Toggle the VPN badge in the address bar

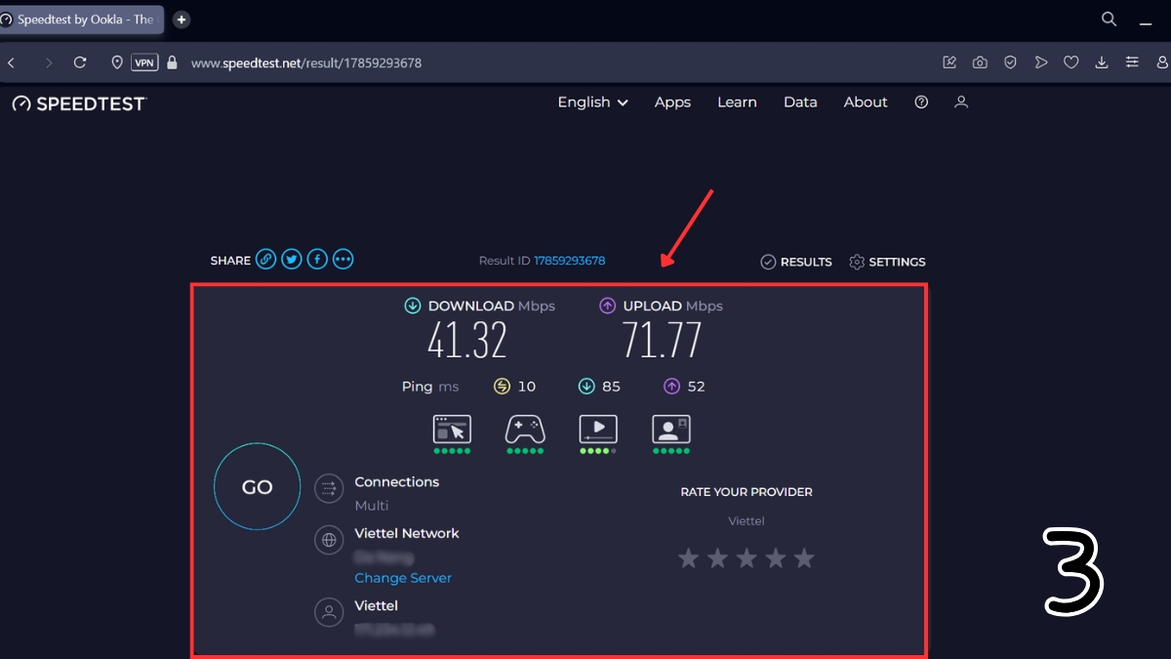pyautogui.click(x=144, y=62)
